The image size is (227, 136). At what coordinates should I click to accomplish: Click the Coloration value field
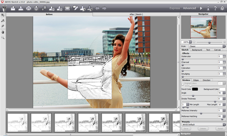(220, 68)
